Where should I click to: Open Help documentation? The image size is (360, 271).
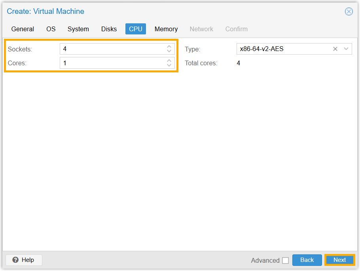pyautogui.click(x=24, y=260)
